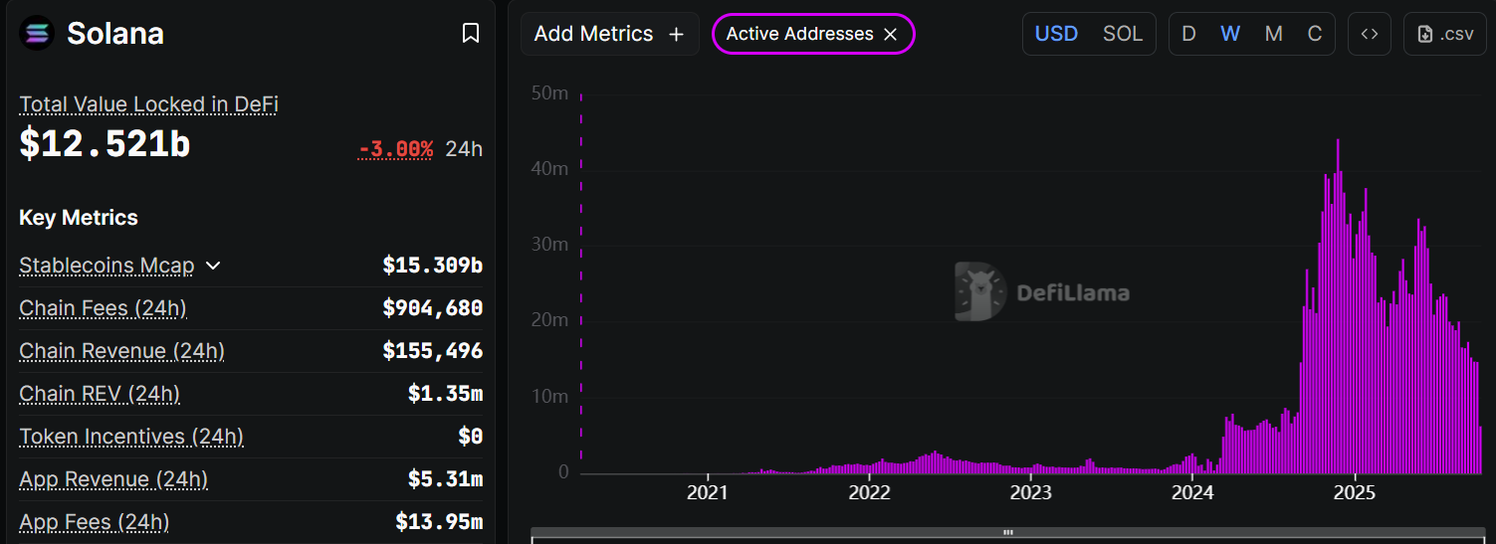Select the Monthly (M) grouping tab
Screen dimensions: 1496x544
(1273, 34)
